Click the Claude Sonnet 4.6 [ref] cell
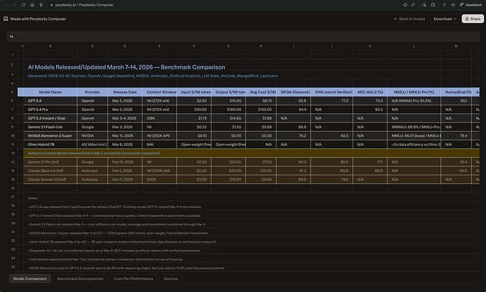This screenshot has width=486, height=292. pyautogui.click(x=50, y=179)
